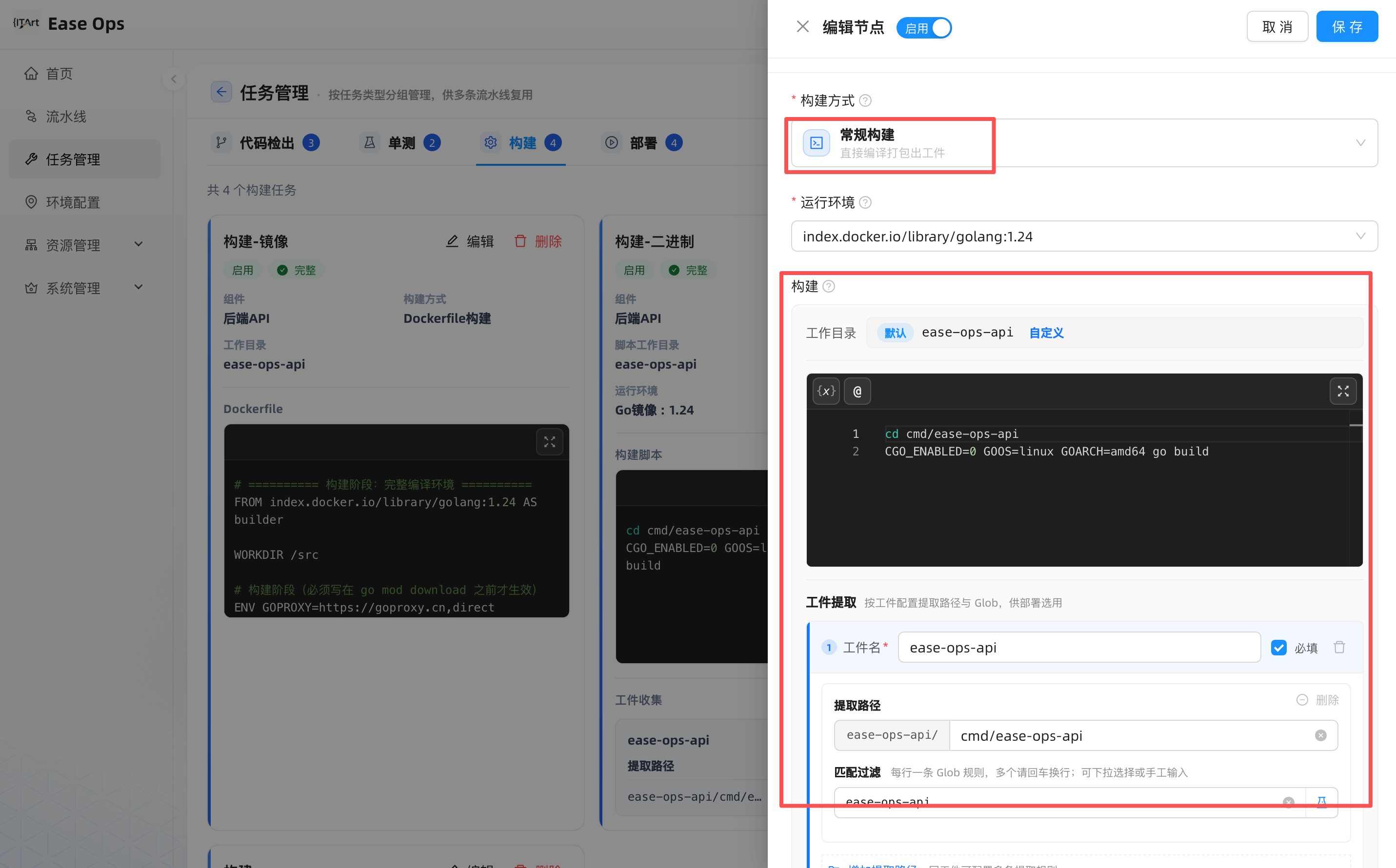The image size is (1396, 868).
Task: Click into the 工件名 input field
Action: tap(1078, 647)
